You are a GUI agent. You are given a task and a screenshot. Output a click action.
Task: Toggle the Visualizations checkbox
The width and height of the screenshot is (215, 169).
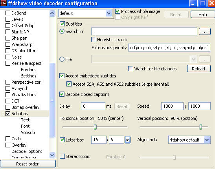point(8,95)
